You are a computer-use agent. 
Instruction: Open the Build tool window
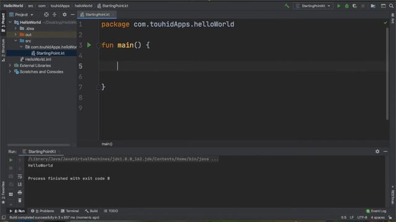[x=91, y=211]
